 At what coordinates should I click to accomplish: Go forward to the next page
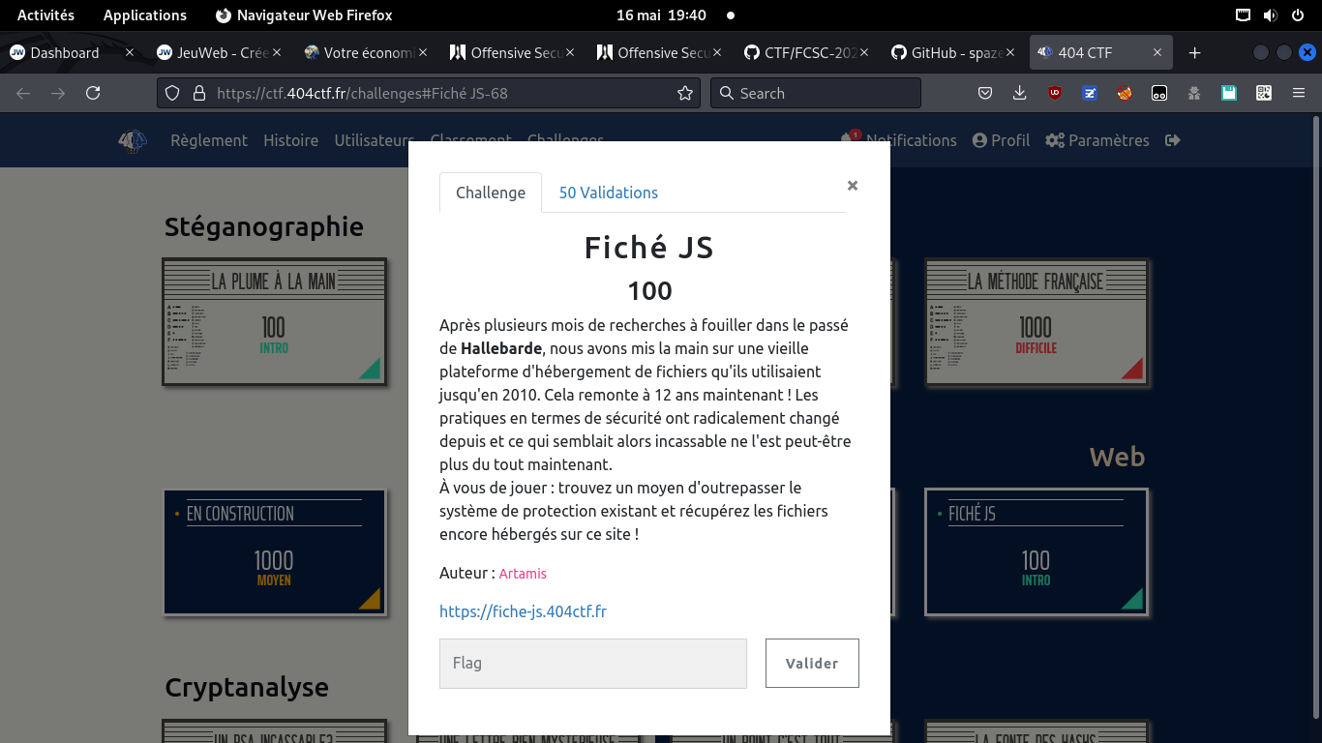coord(58,93)
